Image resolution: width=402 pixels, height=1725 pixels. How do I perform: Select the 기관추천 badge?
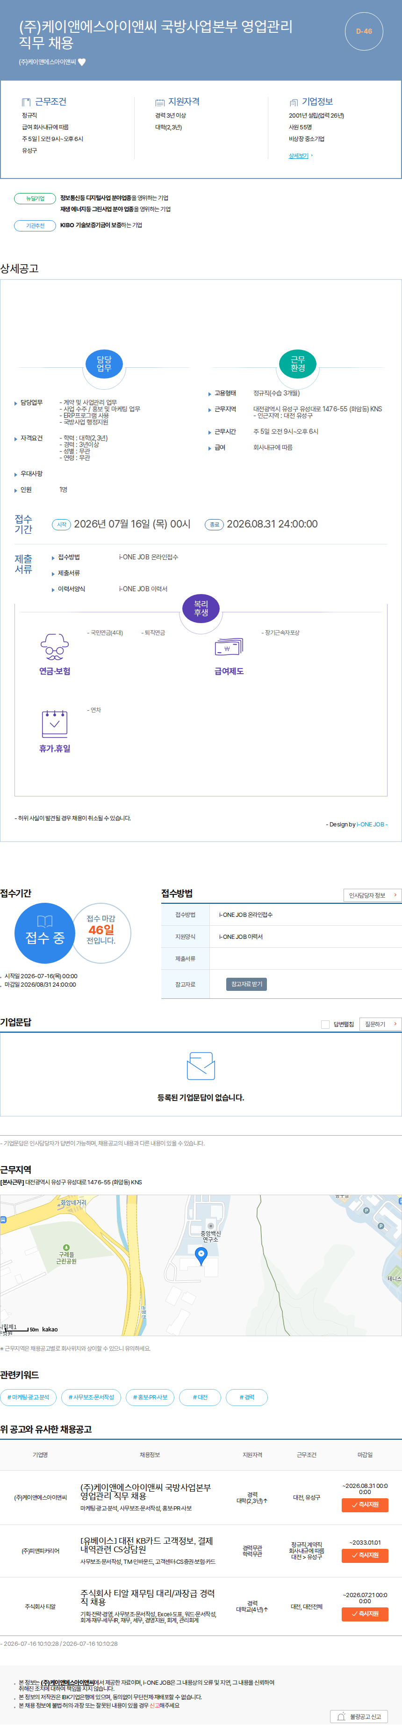click(x=35, y=226)
